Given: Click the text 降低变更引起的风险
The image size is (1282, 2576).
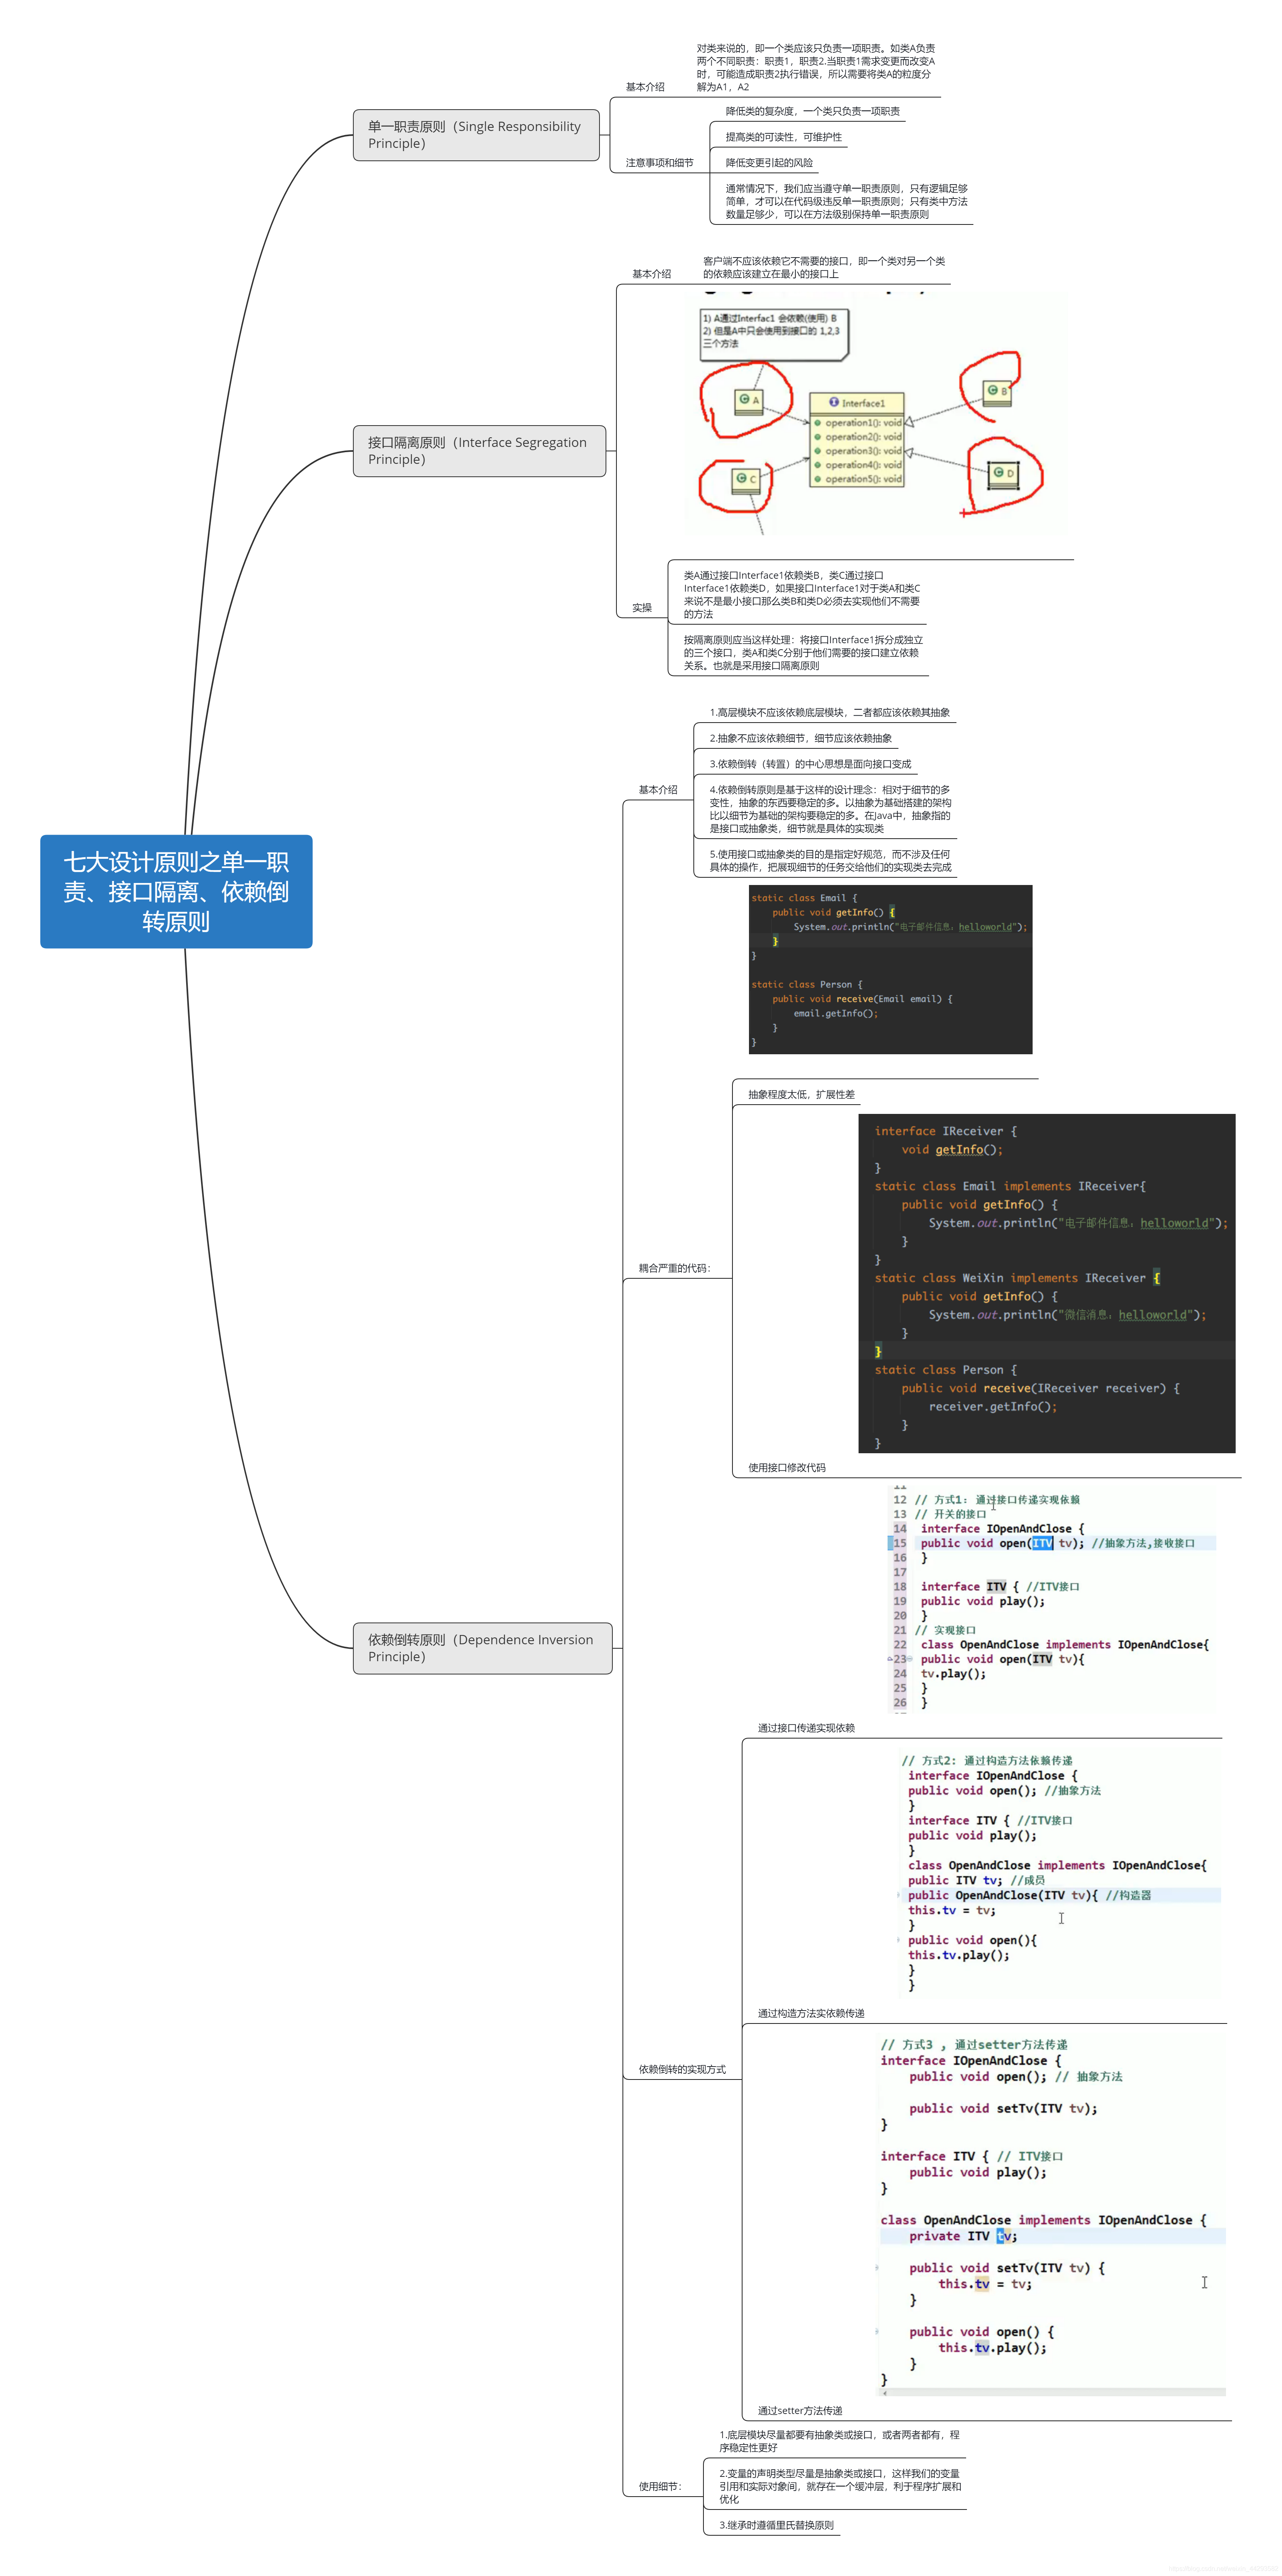Looking at the screenshot, I should click(x=769, y=163).
